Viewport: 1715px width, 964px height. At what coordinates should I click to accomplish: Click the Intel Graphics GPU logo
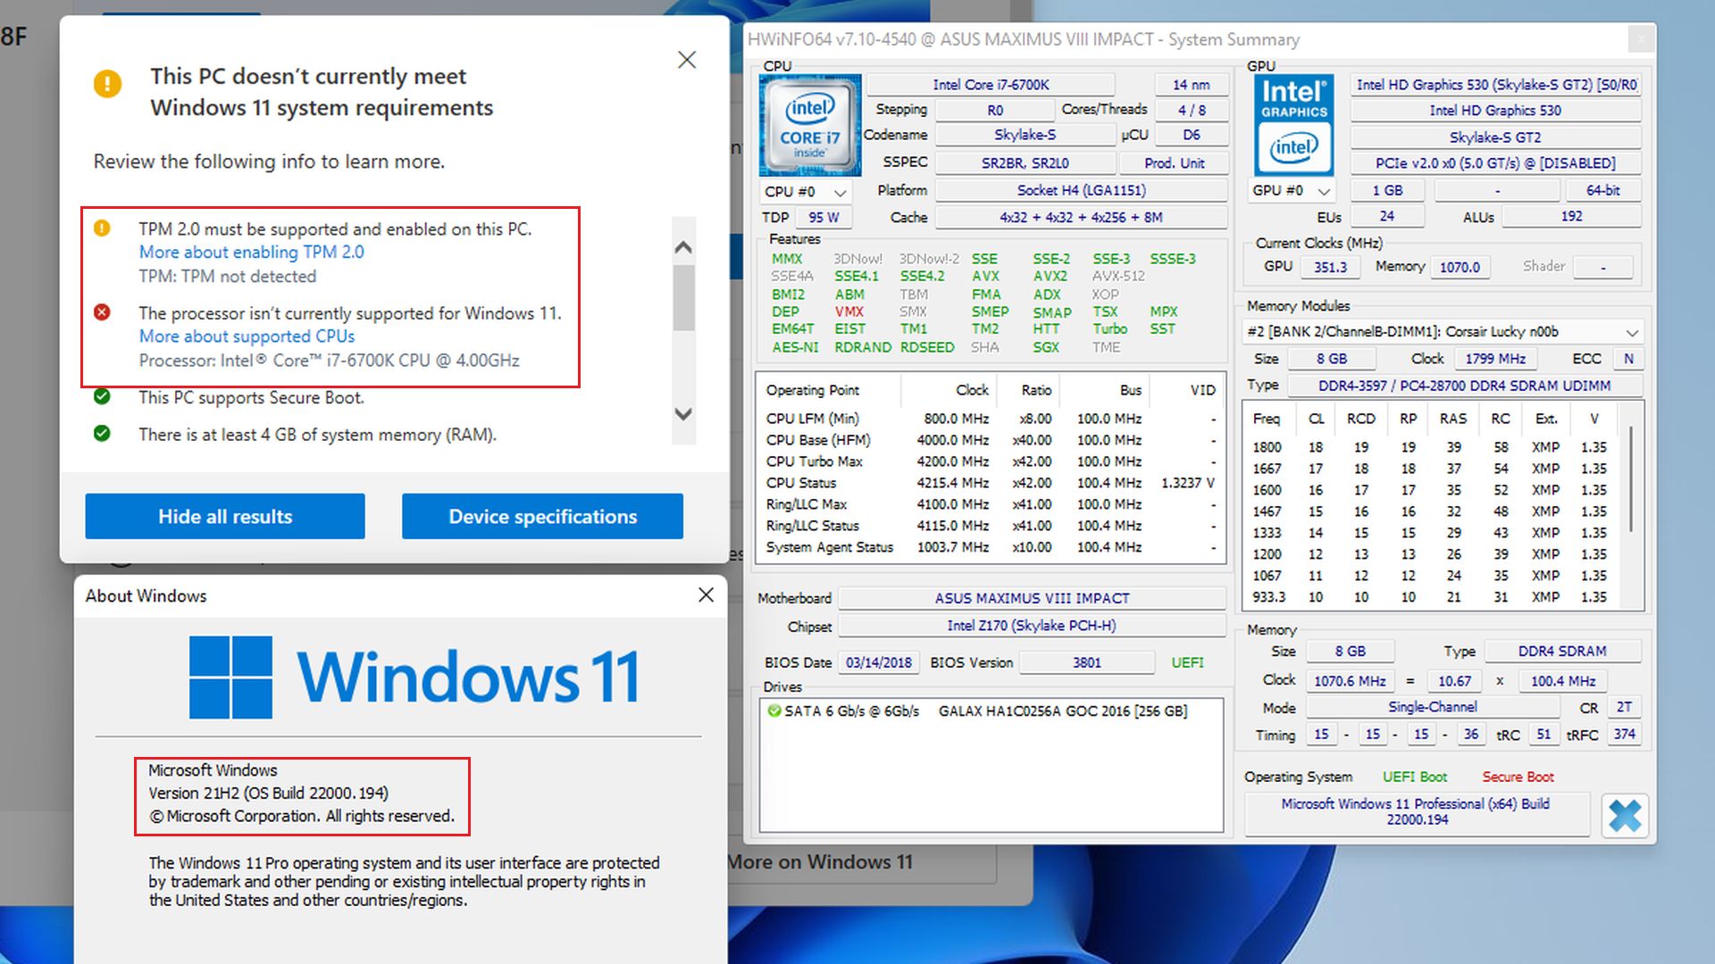tap(1293, 125)
